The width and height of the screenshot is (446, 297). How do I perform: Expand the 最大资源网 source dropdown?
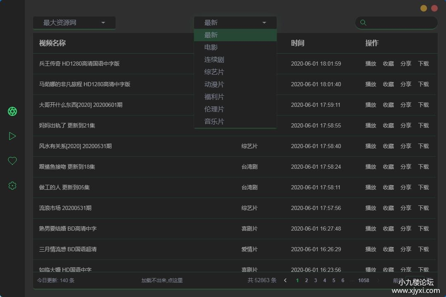pos(74,23)
